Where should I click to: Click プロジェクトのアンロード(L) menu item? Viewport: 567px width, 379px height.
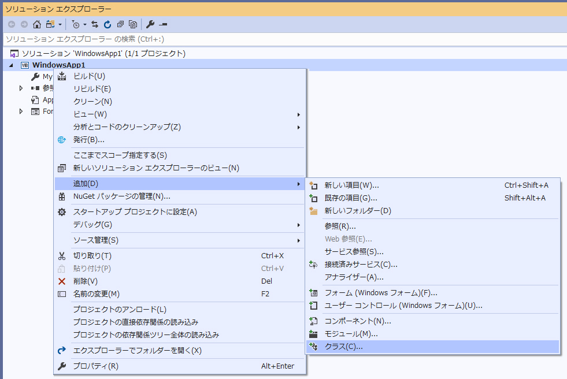[x=180, y=310]
